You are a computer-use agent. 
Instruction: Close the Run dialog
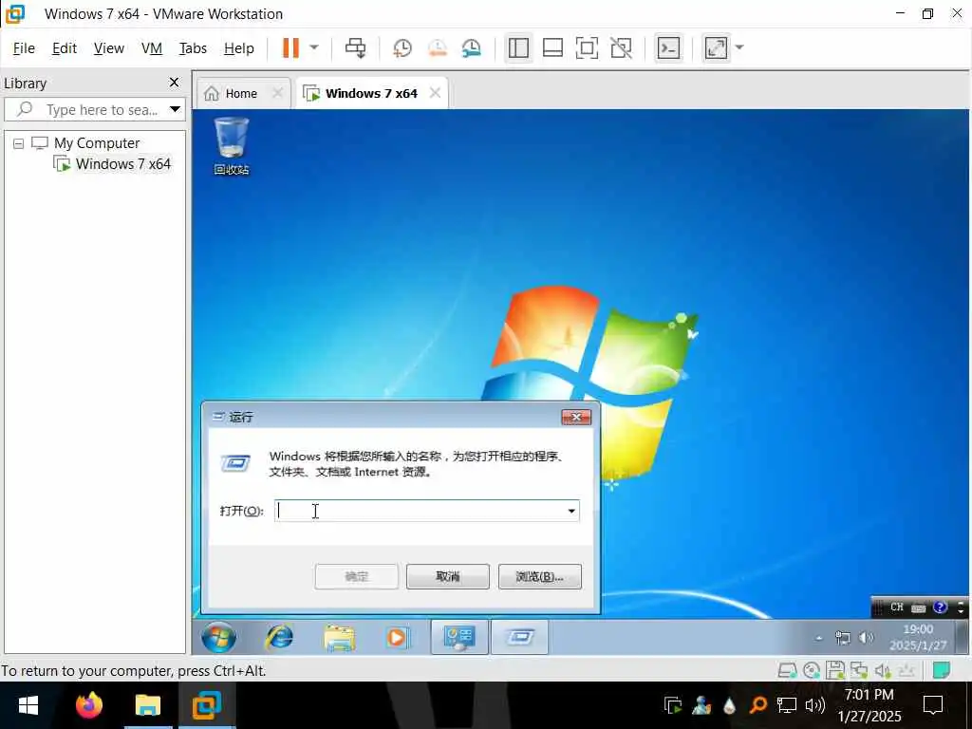coord(576,418)
